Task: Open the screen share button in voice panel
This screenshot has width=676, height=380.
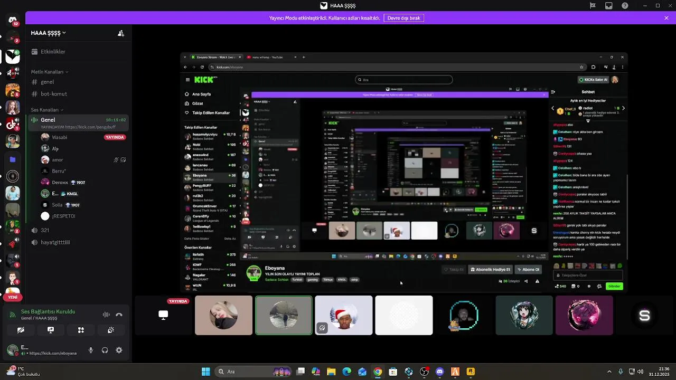Action: 51,330
